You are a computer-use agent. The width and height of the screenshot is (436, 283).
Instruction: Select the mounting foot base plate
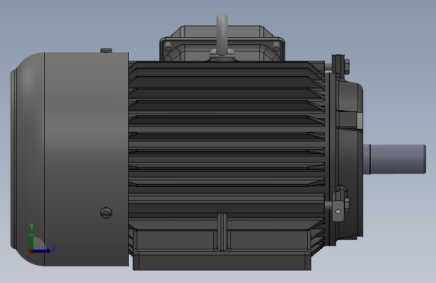(222, 261)
